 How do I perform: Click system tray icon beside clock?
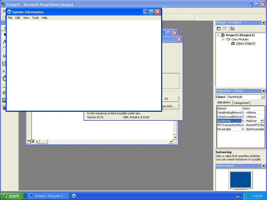tap(248, 196)
